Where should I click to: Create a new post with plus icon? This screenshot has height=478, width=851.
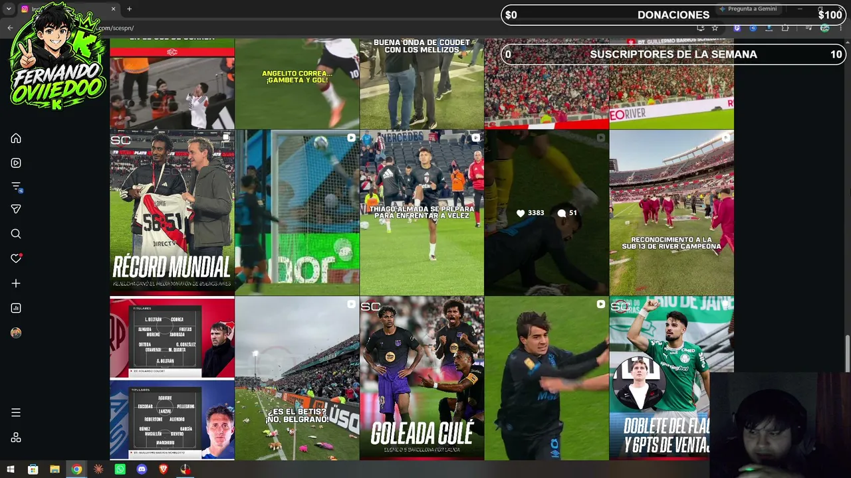[16, 283]
